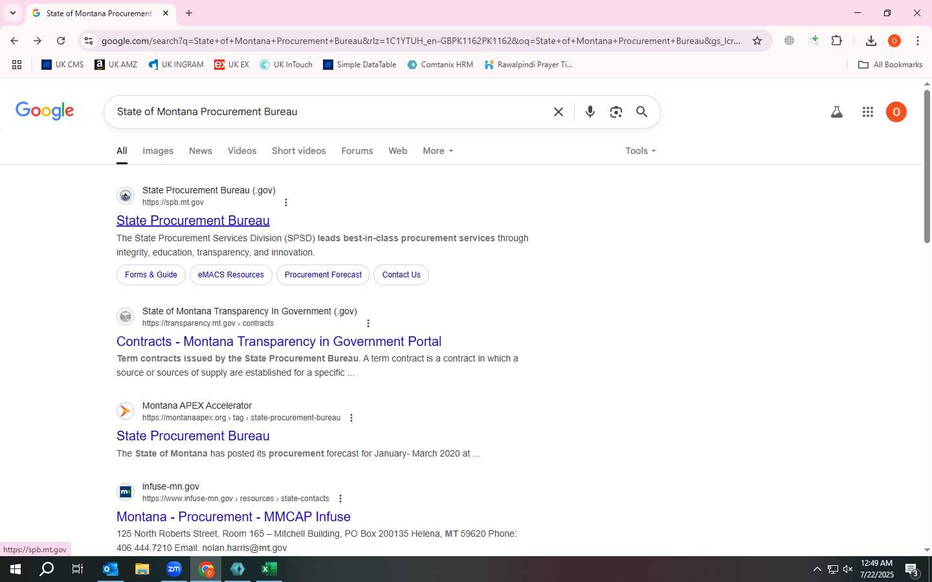
Task: Open options for spb.mt.gov result
Action: click(286, 202)
